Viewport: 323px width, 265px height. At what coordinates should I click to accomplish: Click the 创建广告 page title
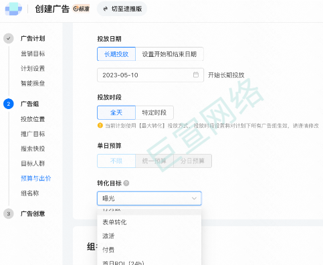click(52, 9)
